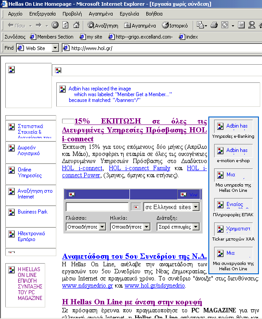The image size is (262, 319).
Task: Open Edit button dropdown arrow
Action: tap(233, 26)
